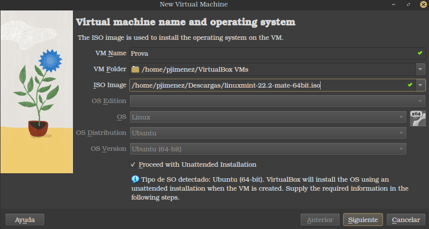
Task: Open help with the Ayuda button
Action: tap(24, 220)
